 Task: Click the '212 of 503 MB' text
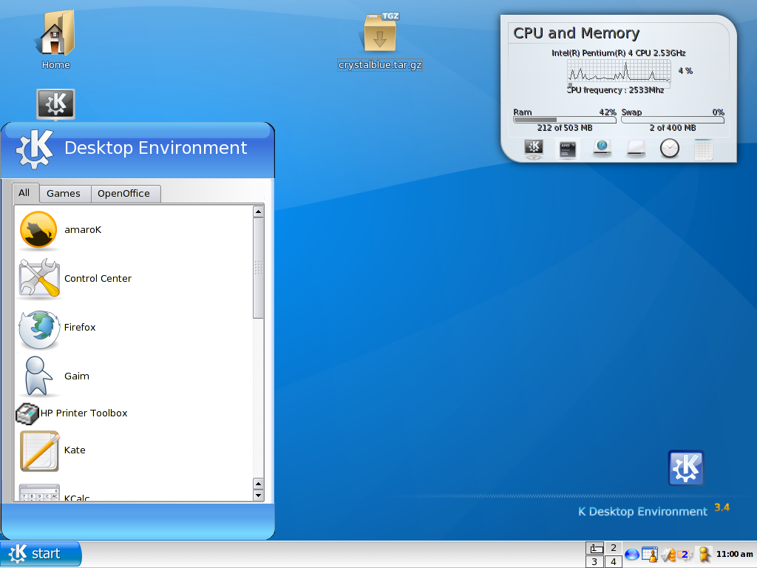click(x=564, y=128)
